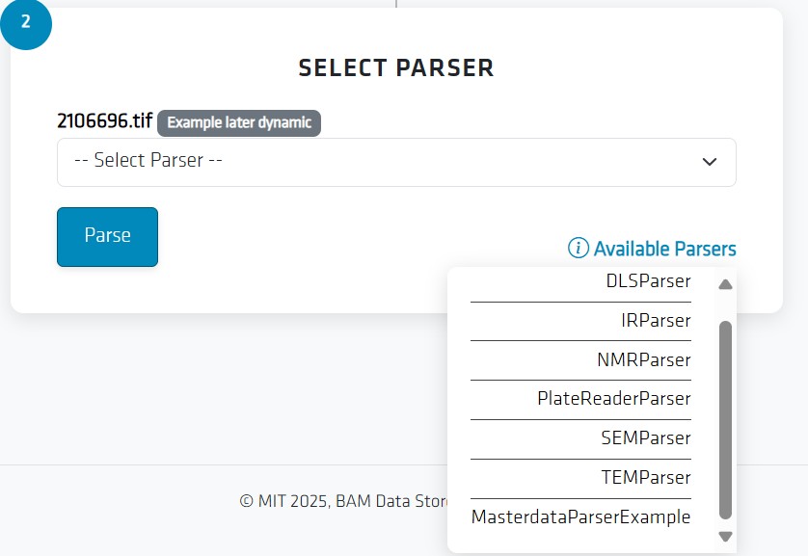This screenshot has width=808, height=556.
Task: Click the parser list scroll-up arrow
Action: pos(726,284)
